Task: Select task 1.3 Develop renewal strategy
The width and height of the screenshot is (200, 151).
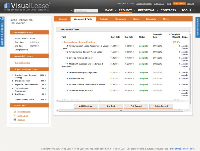Action: pyautogui.click(x=79, y=58)
